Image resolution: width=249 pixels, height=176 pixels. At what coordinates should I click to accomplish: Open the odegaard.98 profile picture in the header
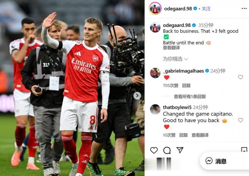[x=155, y=9]
